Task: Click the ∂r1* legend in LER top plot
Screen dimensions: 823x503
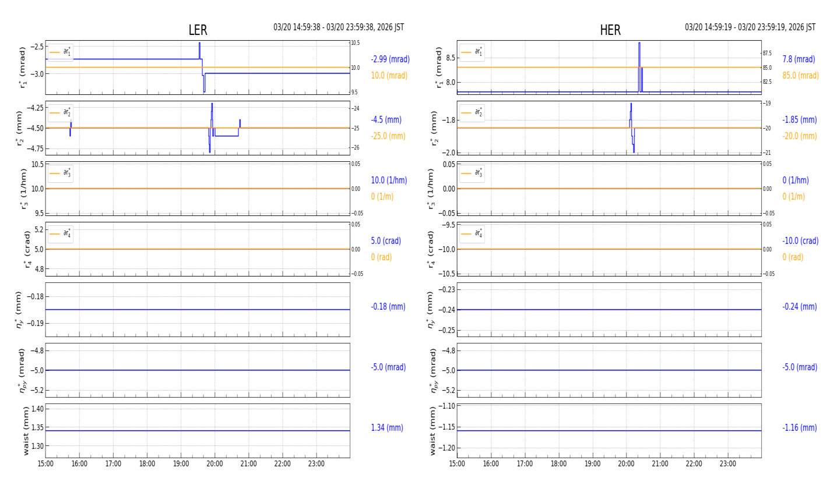Action: point(61,52)
